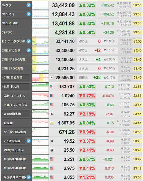The width and height of the screenshot is (143, 181).
Task: Expand the CME 日経先物 row
Action: [15, 78]
